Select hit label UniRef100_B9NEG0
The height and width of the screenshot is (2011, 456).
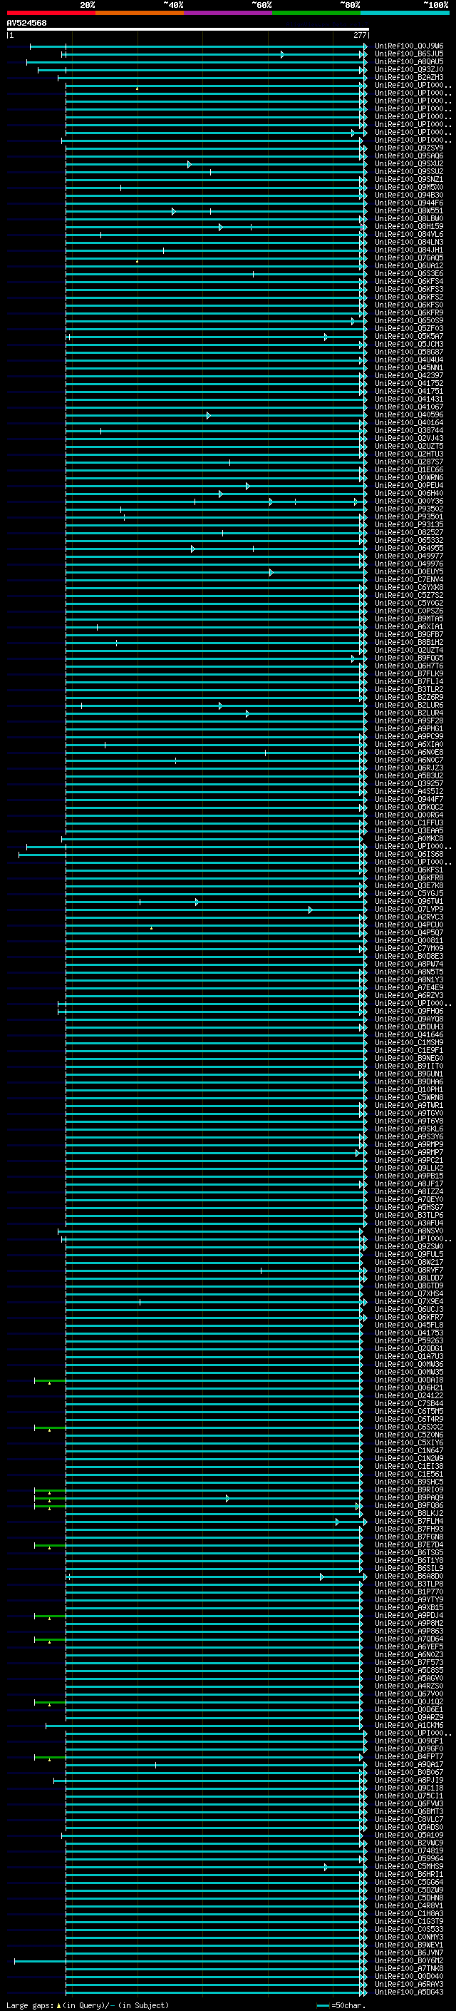click(409, 1059)
